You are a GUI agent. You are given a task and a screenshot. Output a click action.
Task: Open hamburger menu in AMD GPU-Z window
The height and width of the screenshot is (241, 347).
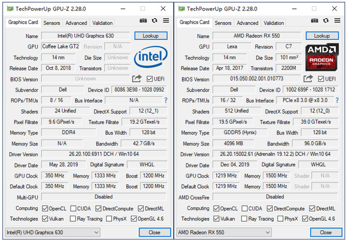(337, 21)
